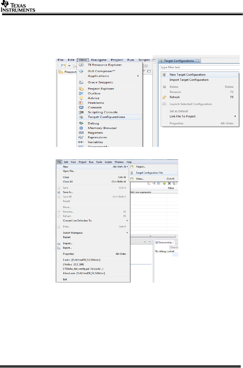
Task: Click the Target Configuration File submenu icon
Action: click(x=132, y=173)
